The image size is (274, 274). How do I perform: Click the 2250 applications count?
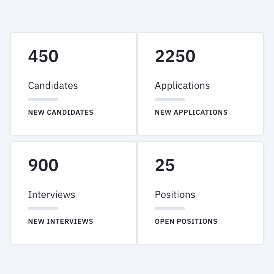pyautogui.click(x=175, y=56)
